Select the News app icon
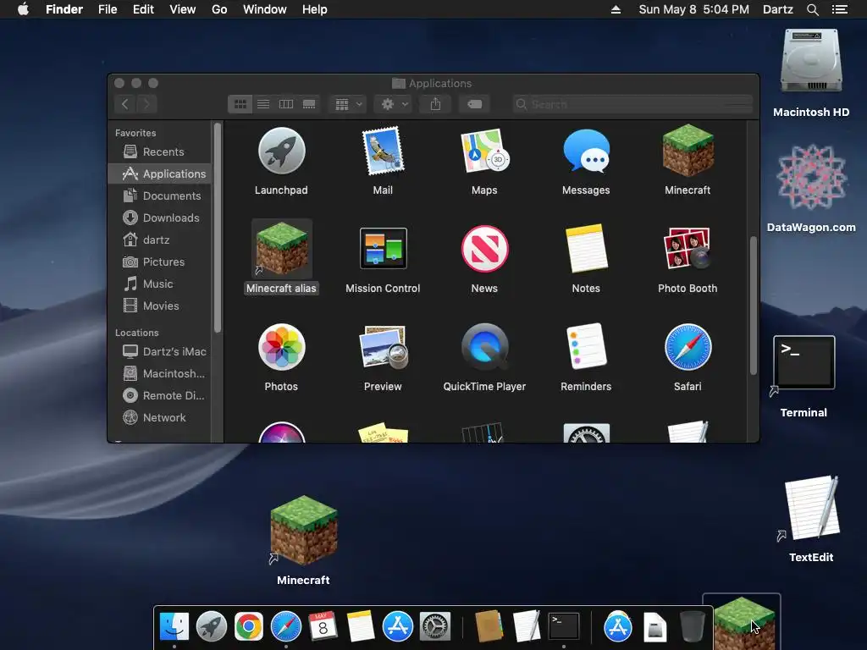This screenshot has width=867, height=650. (x=484, y=249)
